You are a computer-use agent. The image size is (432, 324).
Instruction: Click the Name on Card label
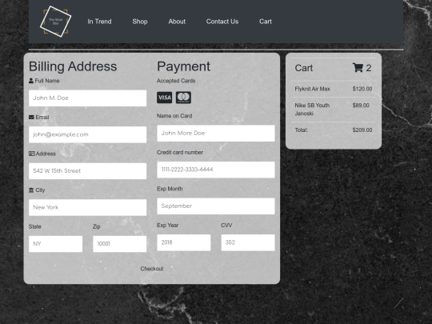pyautogui.click(x=174, y=116)
